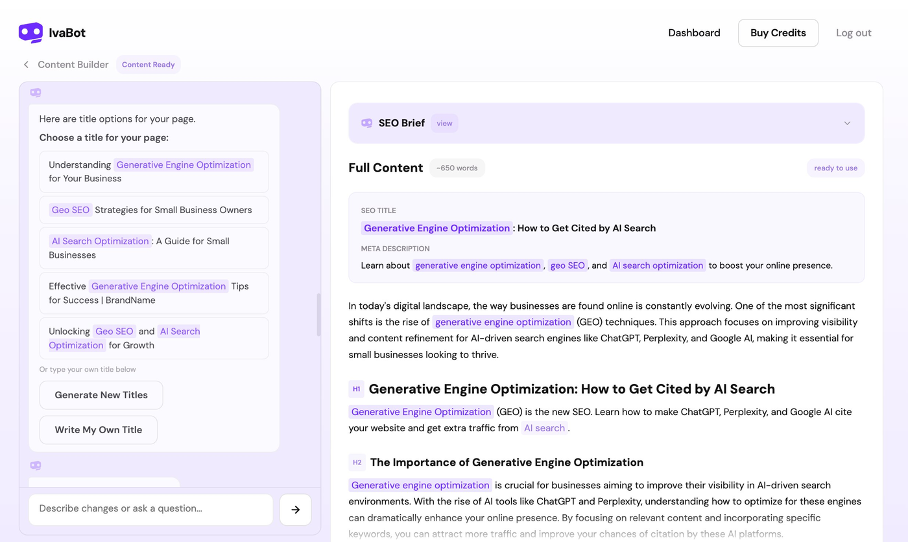The height and width of the screenshot is (542, 908).
Task: Click 'geo SEO' keyword in meta description
Action: pyautogui.click(x=567, y=265)
